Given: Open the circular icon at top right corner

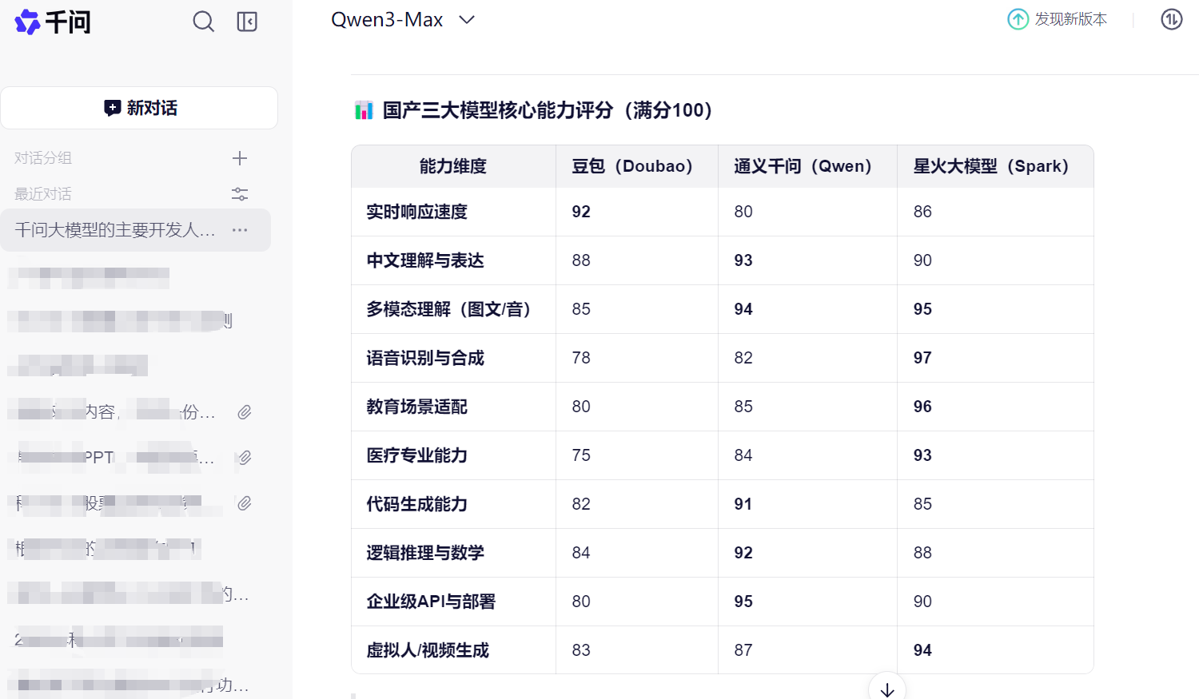Looking at the screenshot, I should (1172, 19).
